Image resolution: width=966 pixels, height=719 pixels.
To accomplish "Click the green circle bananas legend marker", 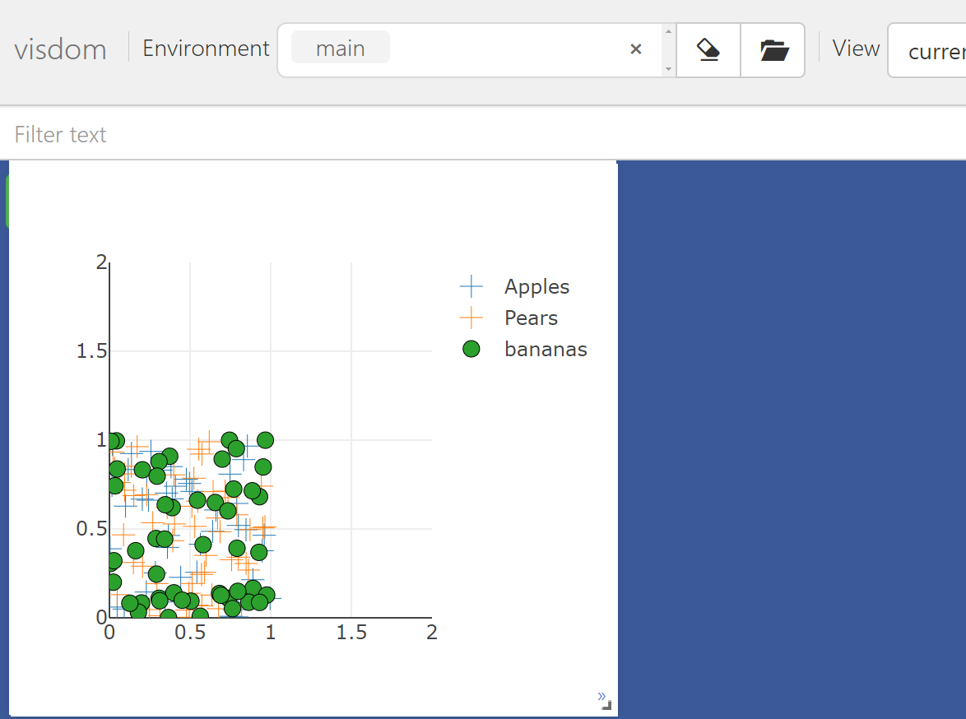I will click(x=471, y=350).
